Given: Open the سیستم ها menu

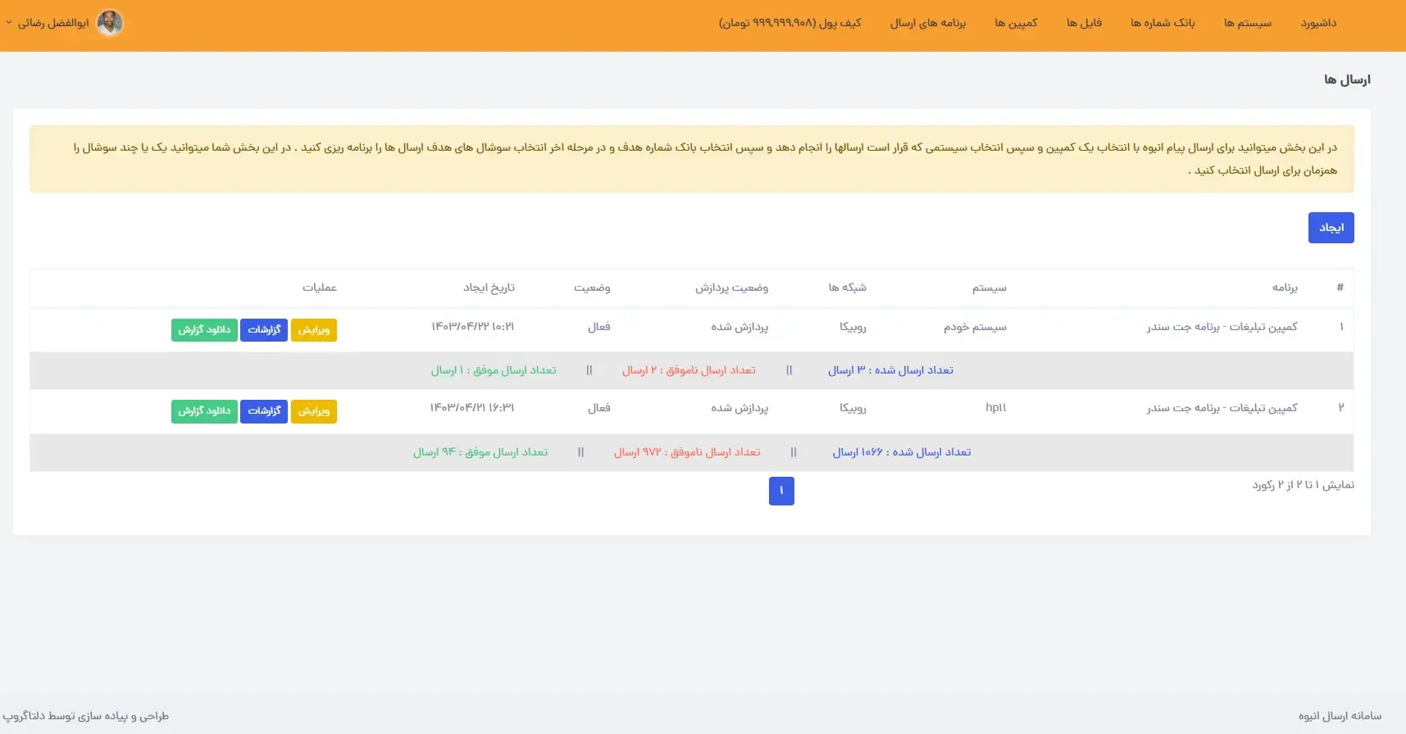Looking at the screenshot, I should tap(1248, 23).
